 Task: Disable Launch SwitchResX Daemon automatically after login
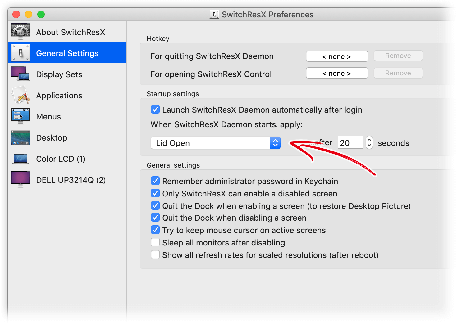[155, 110]
